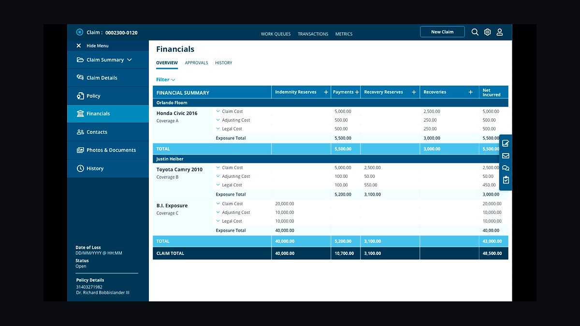
Task: Click the New Claim button
Action: coord(442,32)
